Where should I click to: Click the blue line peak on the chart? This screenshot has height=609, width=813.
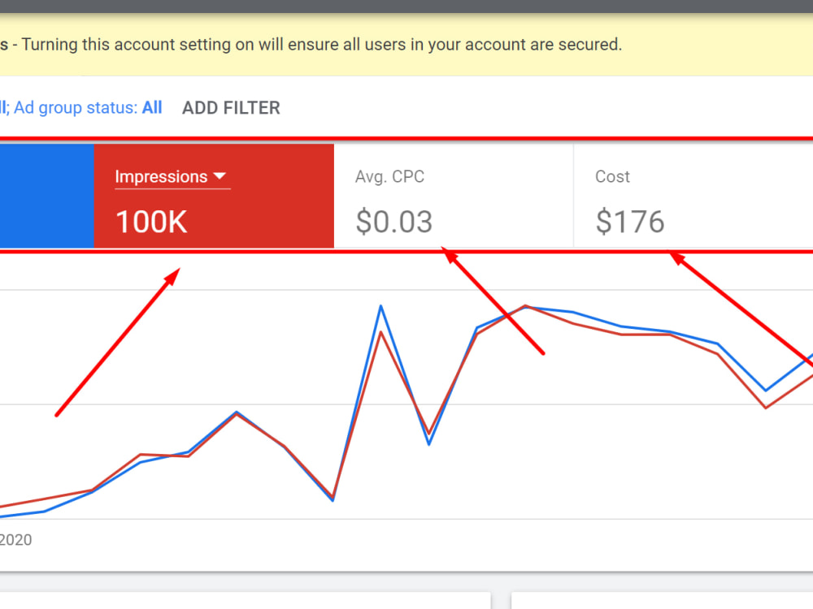point(381,307)
